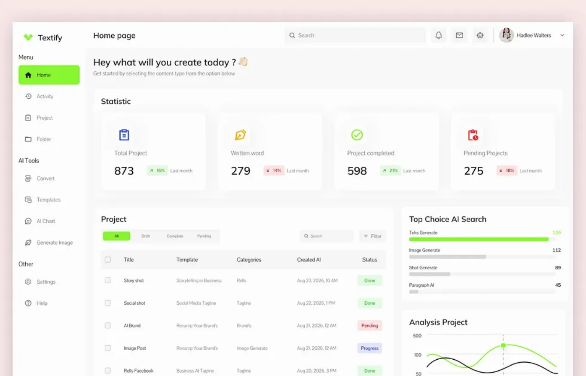
Task: Click the Title column header
Action: (x=129, y=260)
